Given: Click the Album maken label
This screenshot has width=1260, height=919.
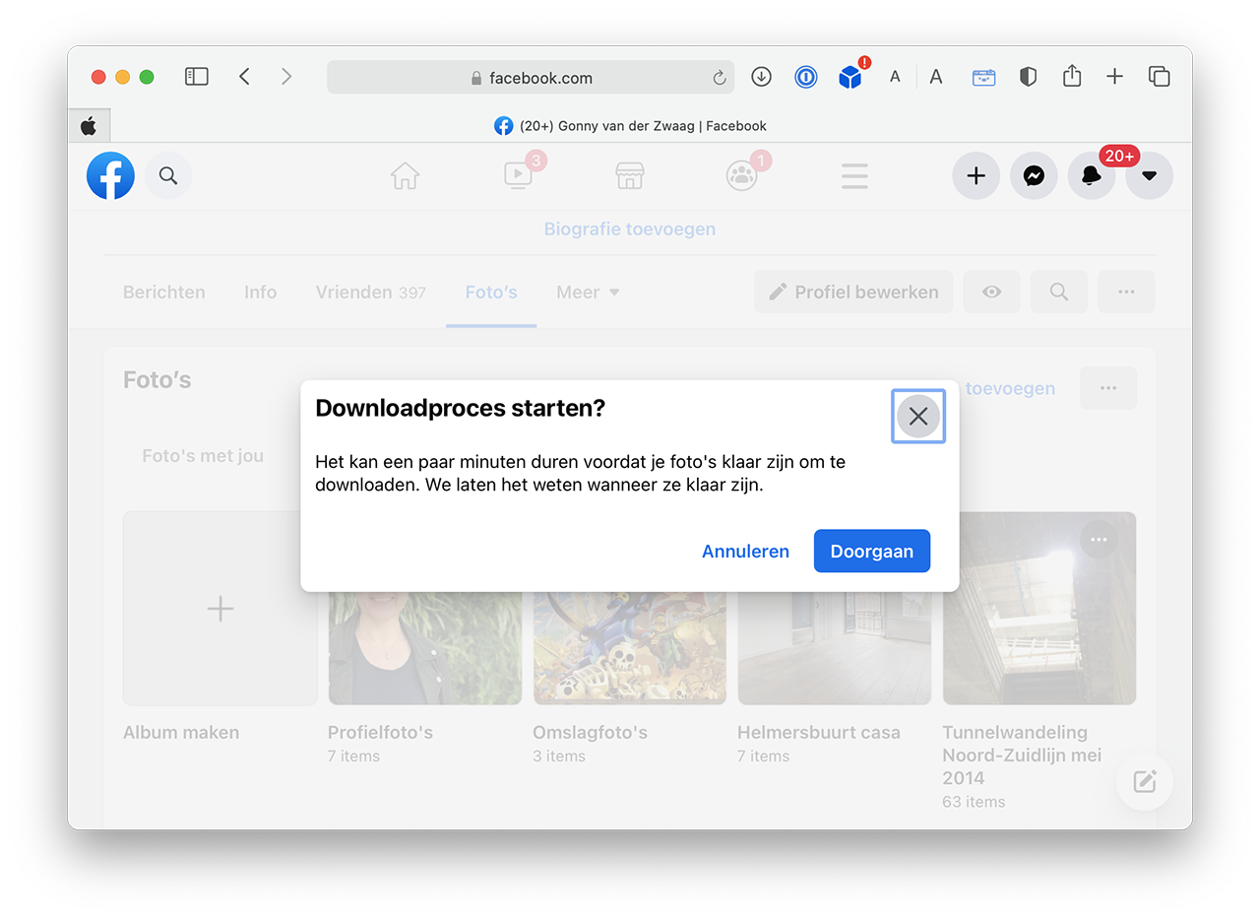Looking at the screenshot, I should pos(181,733).
